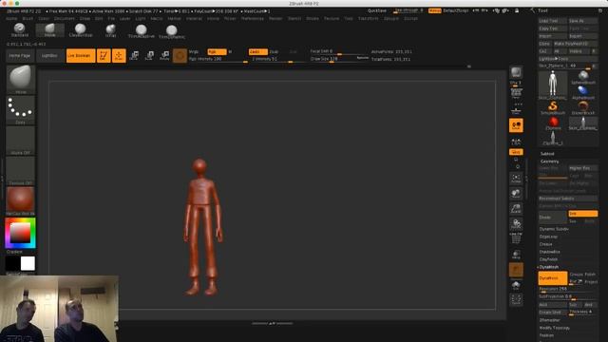
Task: Toggle the Floor grid icon
Action: pyautogui.click(x=516, y=111)
